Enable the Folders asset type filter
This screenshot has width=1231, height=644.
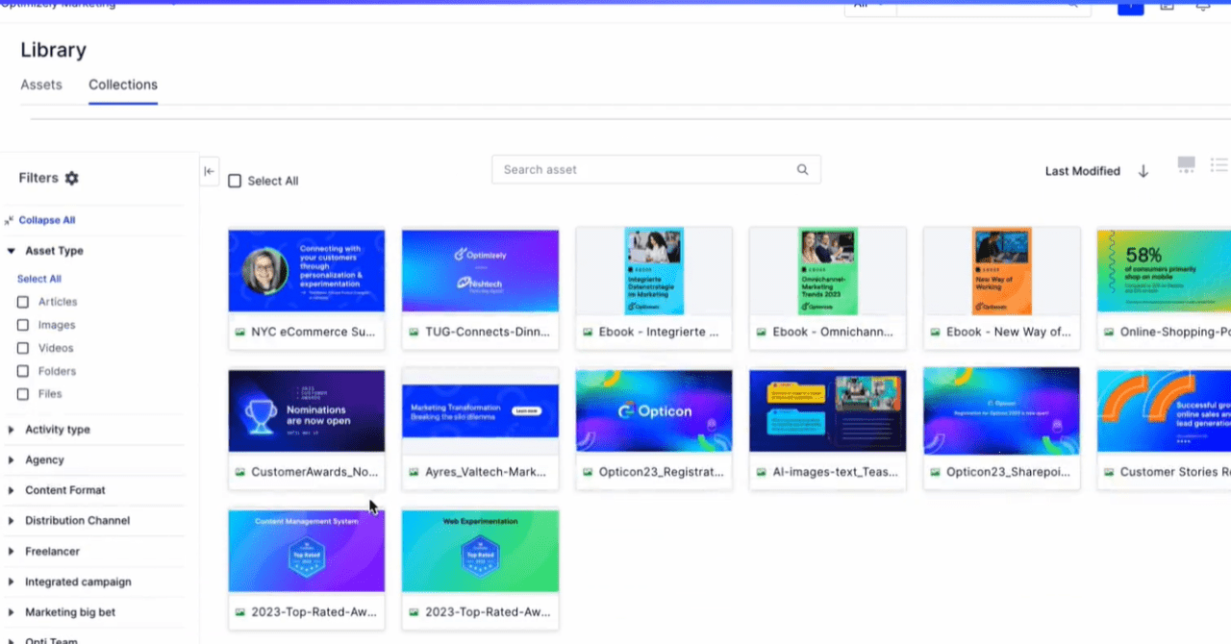point(23,371)
